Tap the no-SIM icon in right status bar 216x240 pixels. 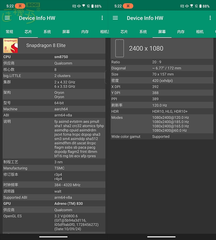coord(197,6)
